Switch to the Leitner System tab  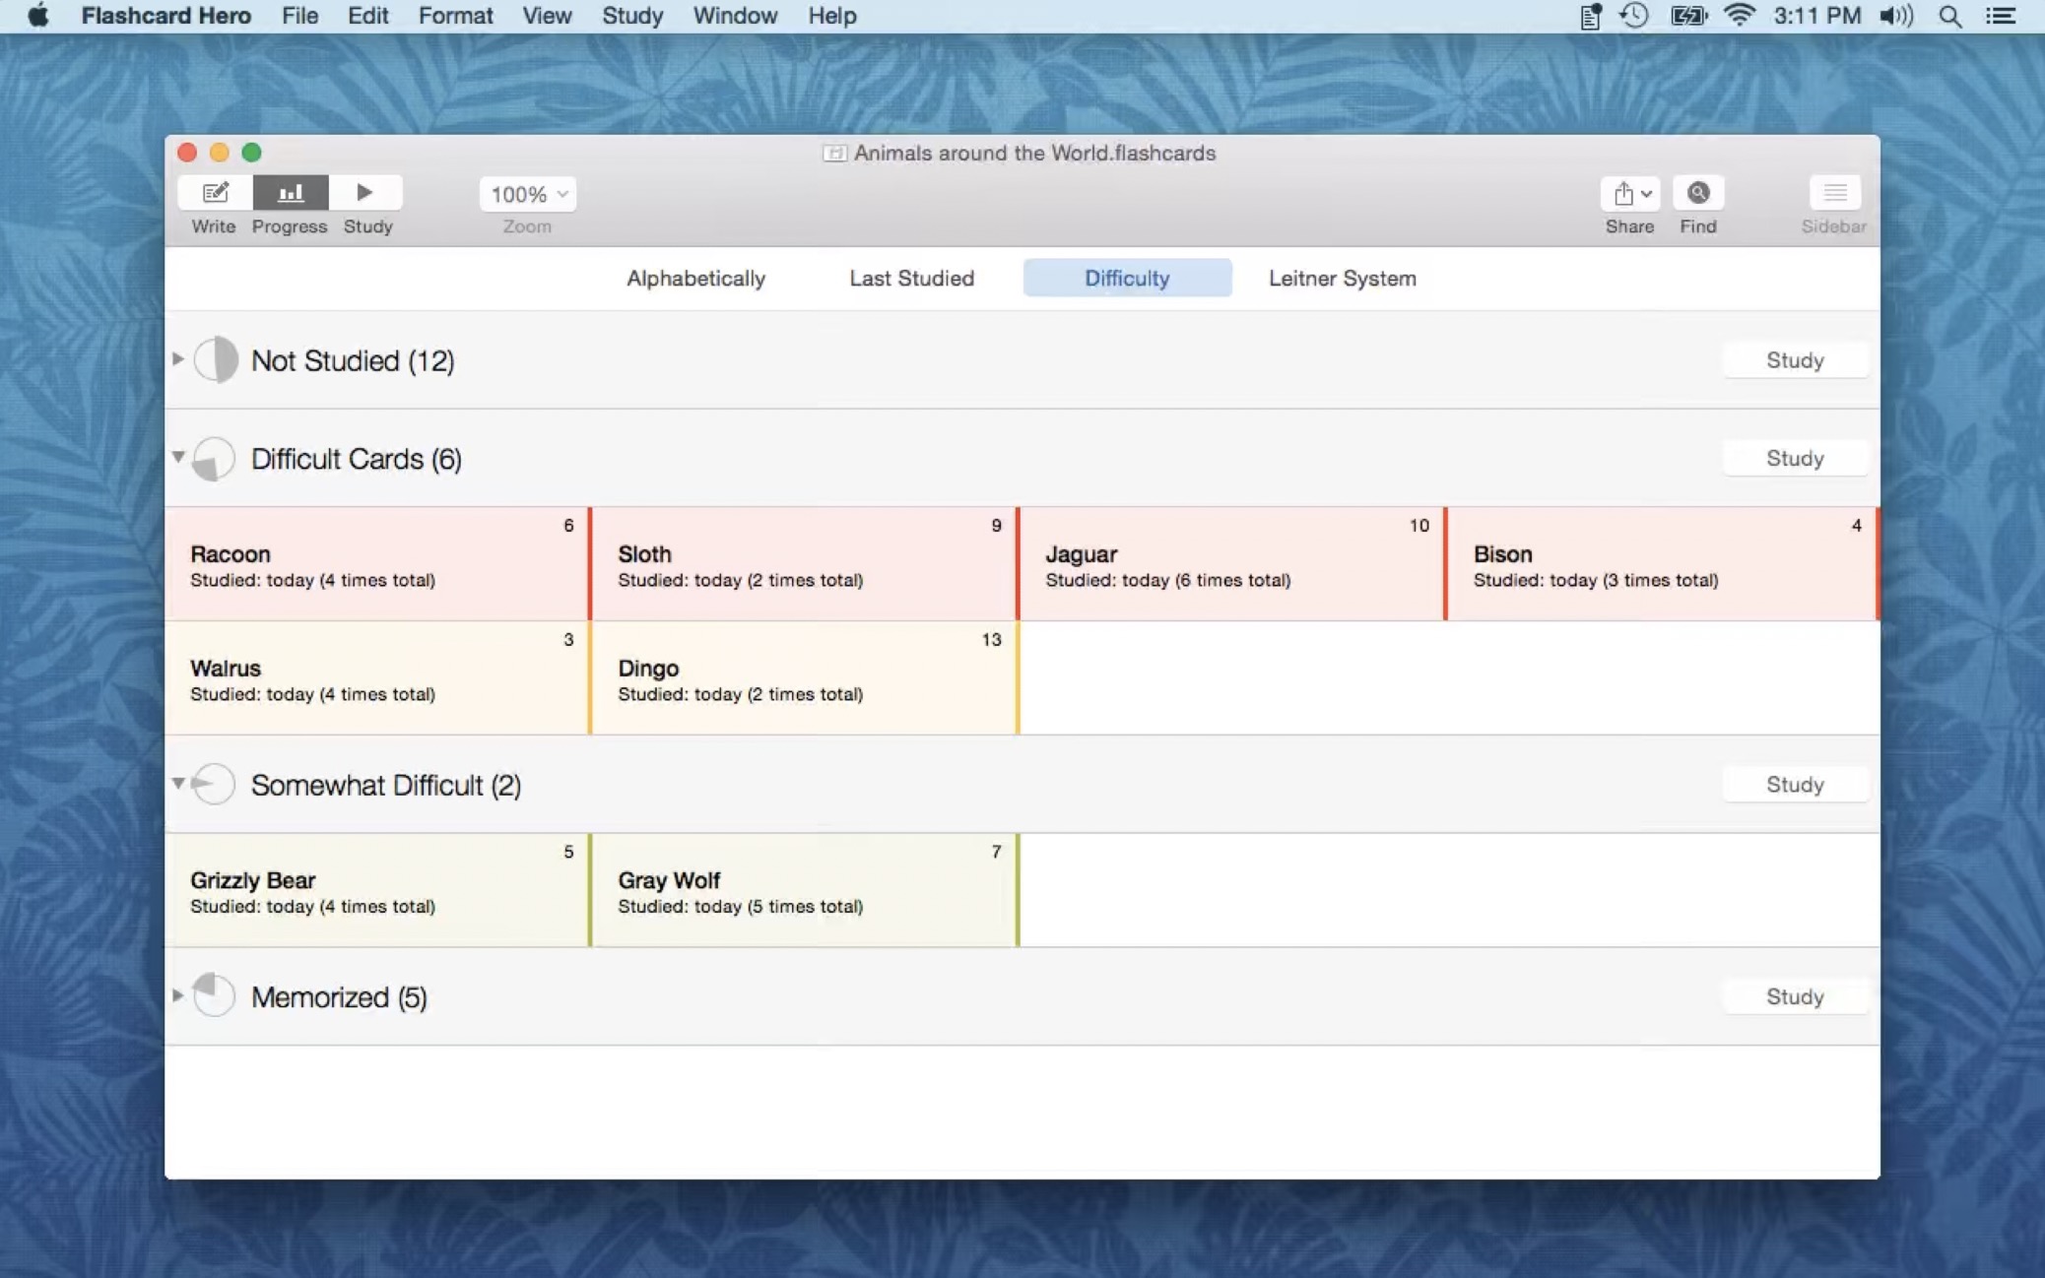(x=1342, y=279)
